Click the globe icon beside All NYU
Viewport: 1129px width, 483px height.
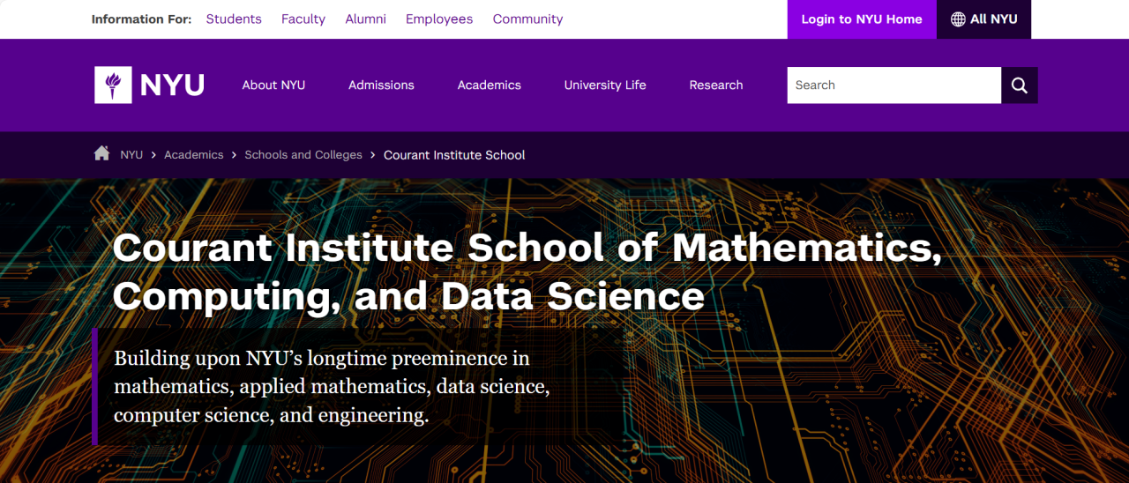(x=958, y=19)
